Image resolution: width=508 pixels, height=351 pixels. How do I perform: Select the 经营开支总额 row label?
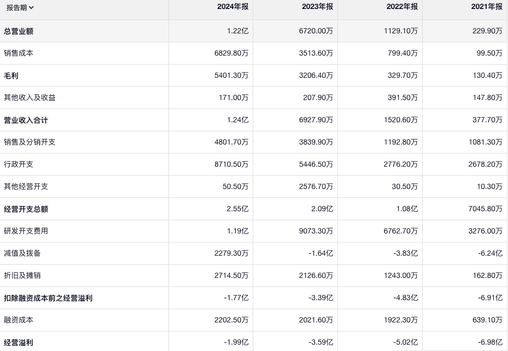[26, 209]
